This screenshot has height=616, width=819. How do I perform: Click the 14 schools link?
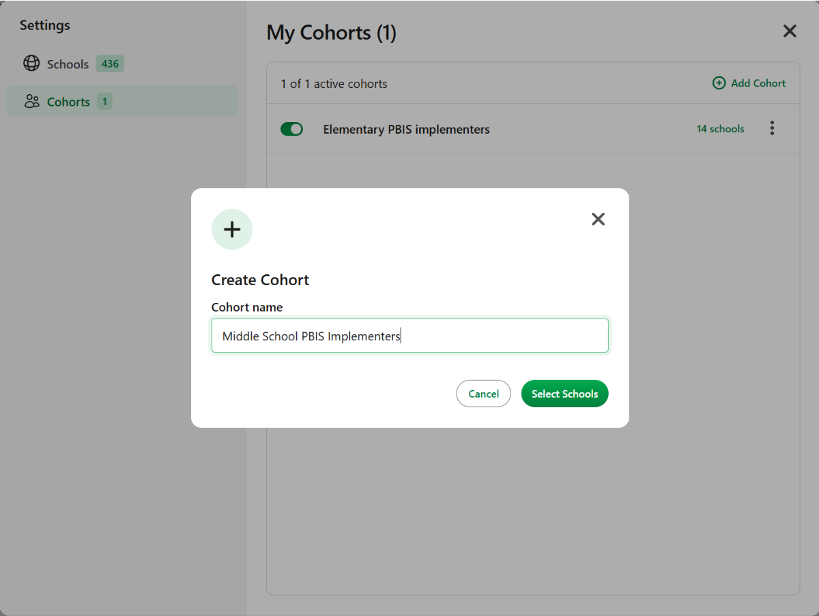pyautogui.click(x=721, y=129)
